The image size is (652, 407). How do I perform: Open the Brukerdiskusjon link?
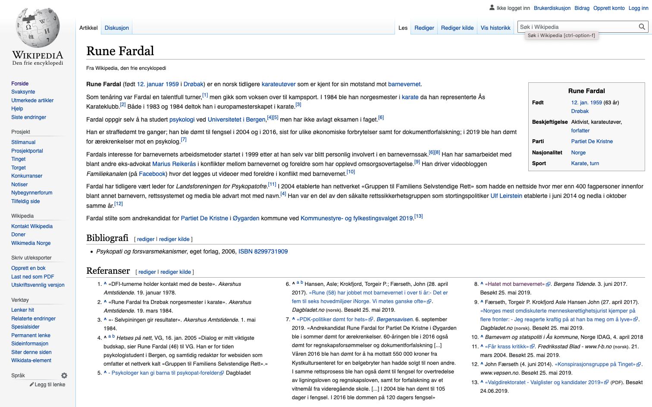[x=552, y=8]
